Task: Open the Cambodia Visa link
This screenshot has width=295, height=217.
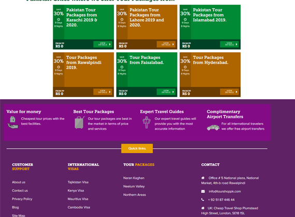Action: click(x=79, y=207)
